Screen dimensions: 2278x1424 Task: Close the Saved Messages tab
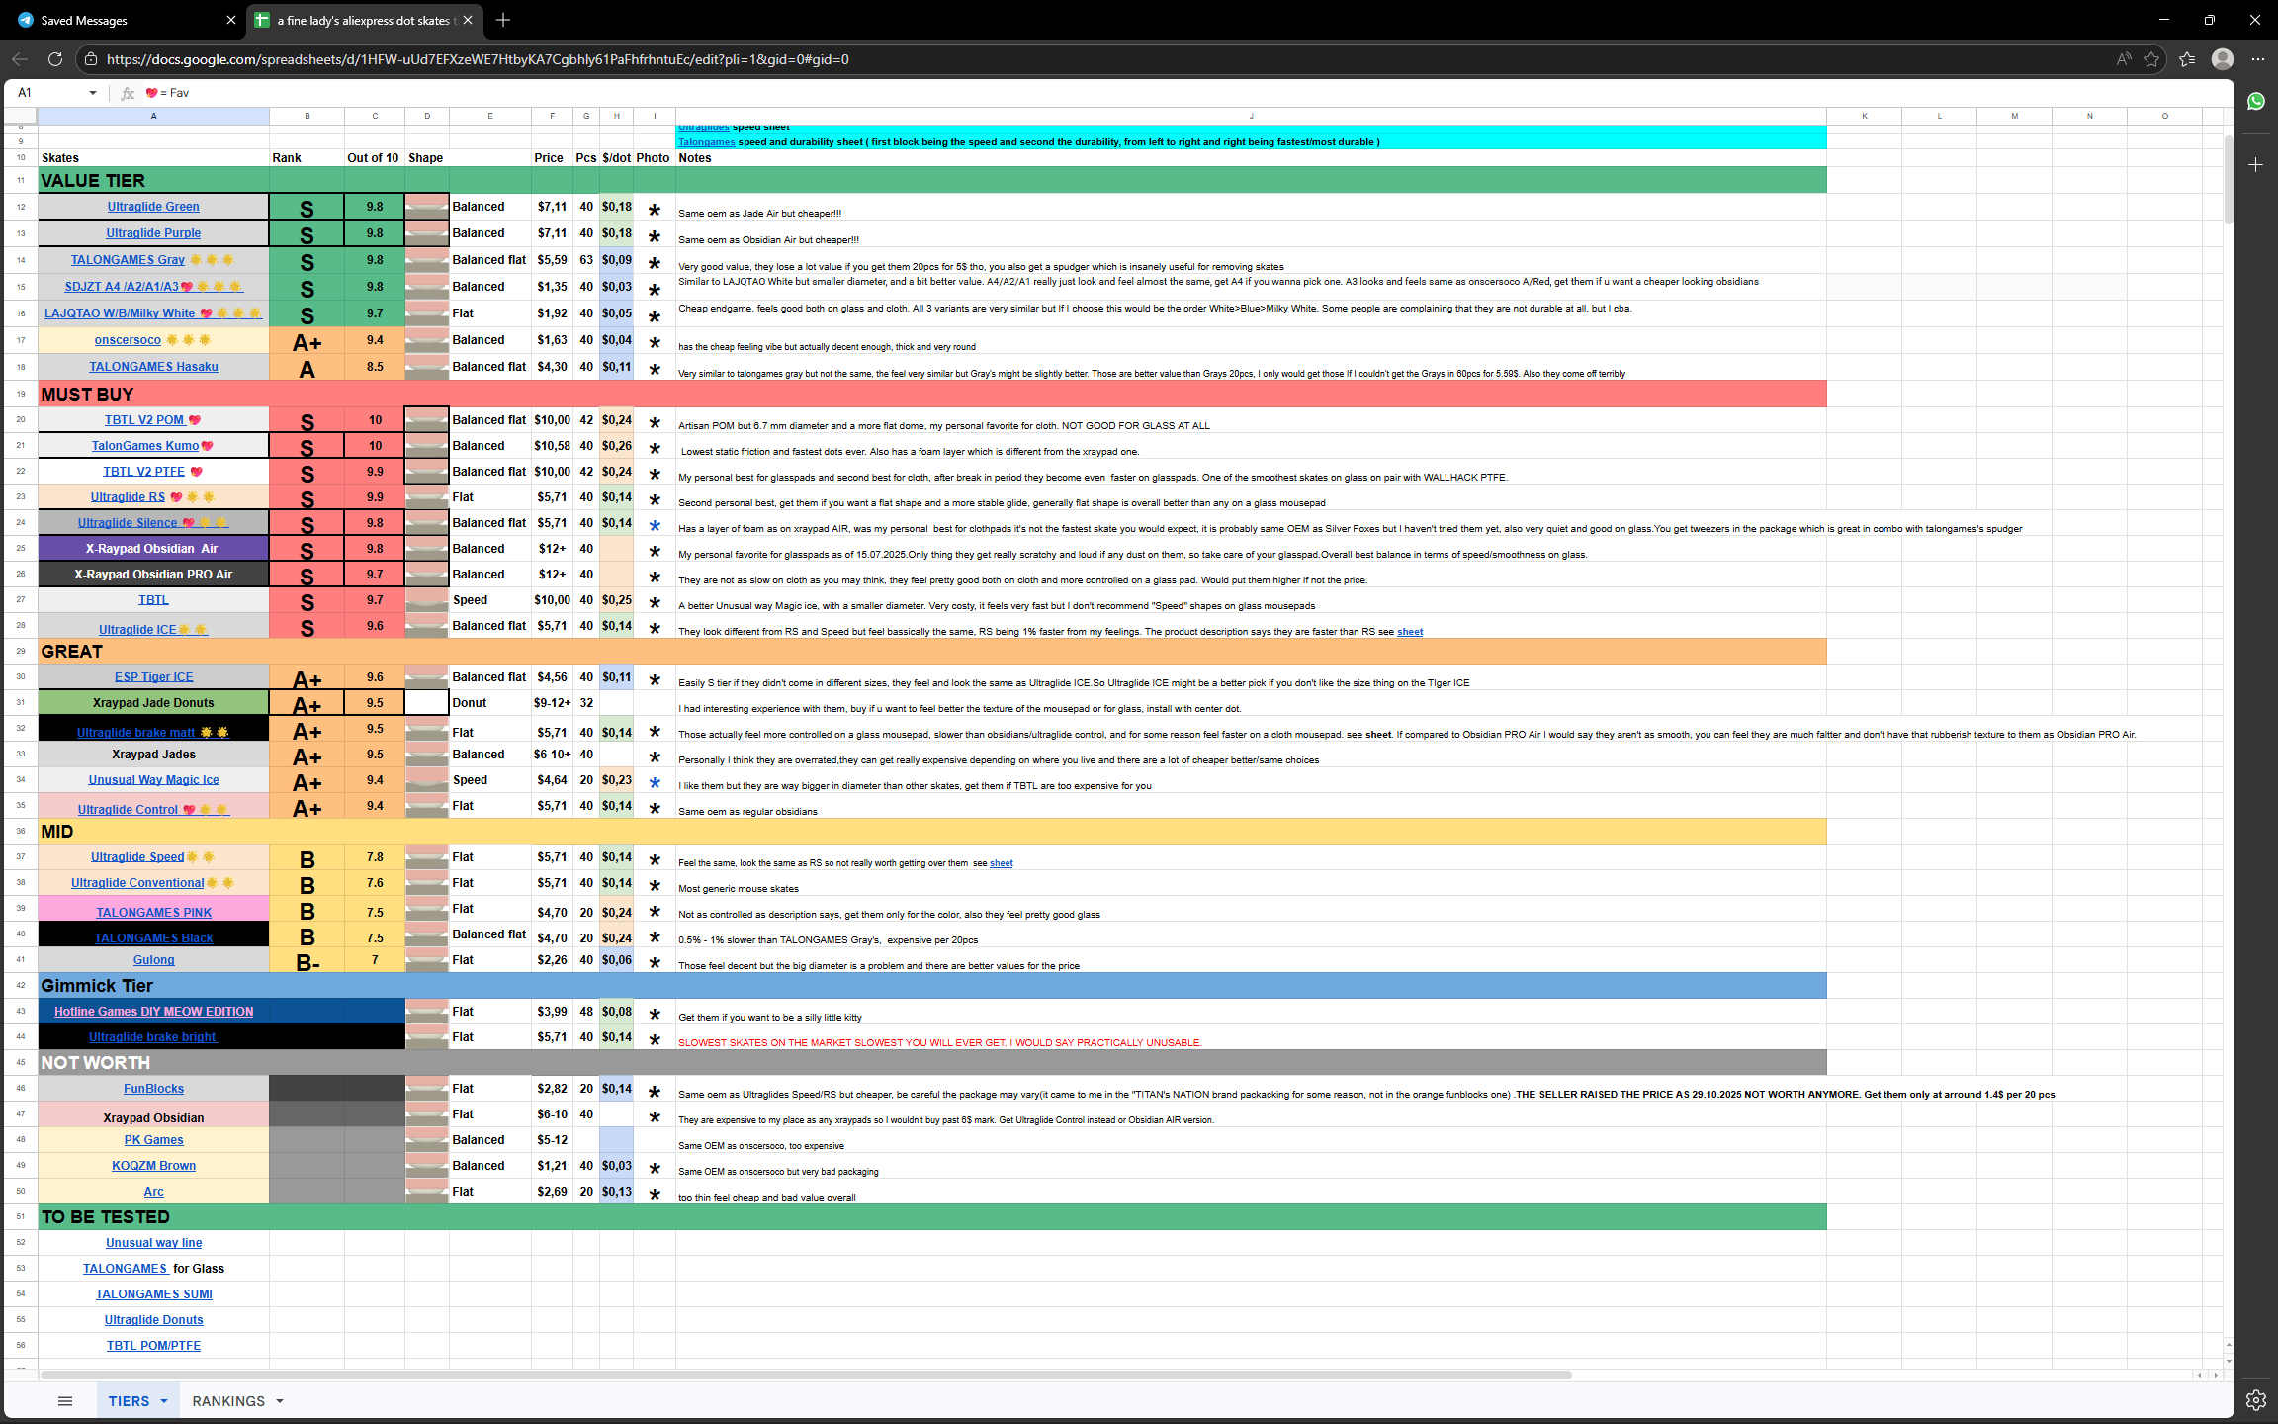pos(231,20)
